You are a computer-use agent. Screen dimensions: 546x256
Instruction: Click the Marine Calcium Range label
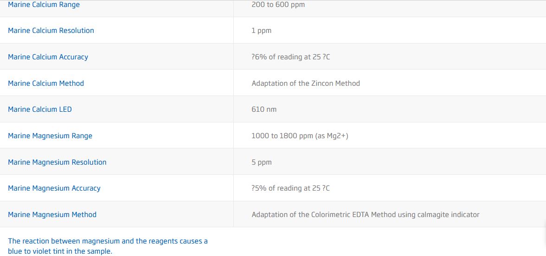(x=44, y=5)
